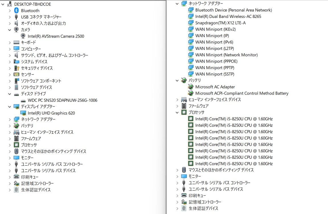Select right pane ユニバーサル シリアル バス デバイス
The width and height of the screenshot is (328, 214).
tap(216, 189)
